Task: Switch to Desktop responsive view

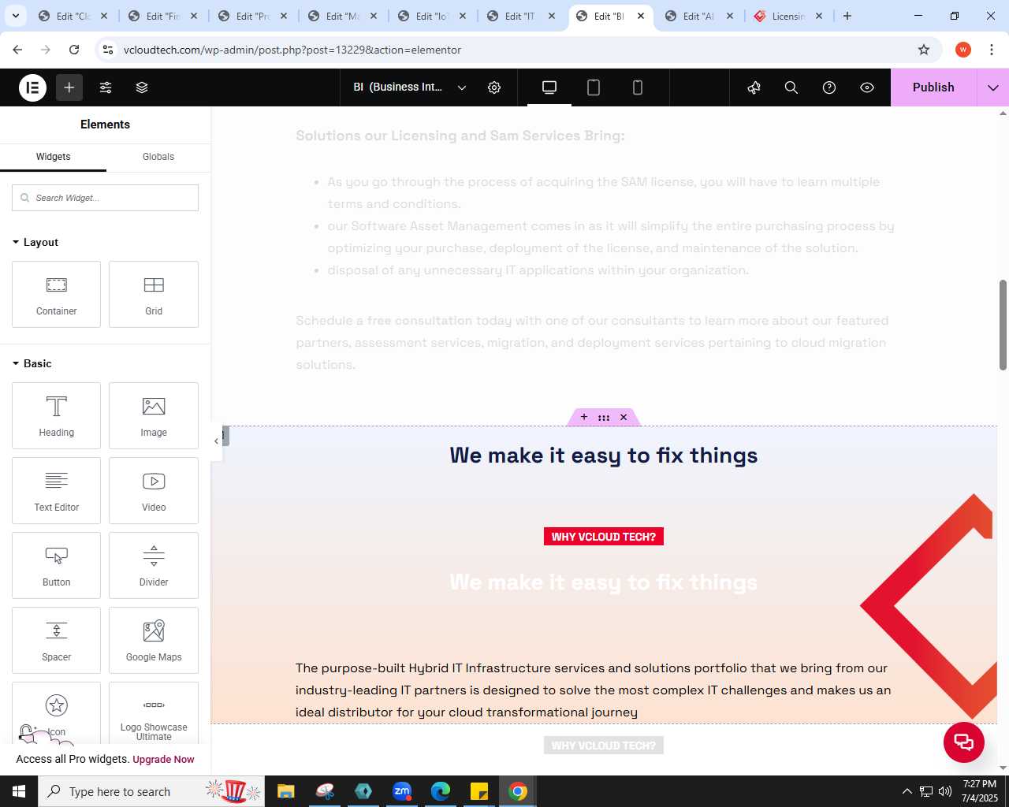Action: tap(549, 87)
